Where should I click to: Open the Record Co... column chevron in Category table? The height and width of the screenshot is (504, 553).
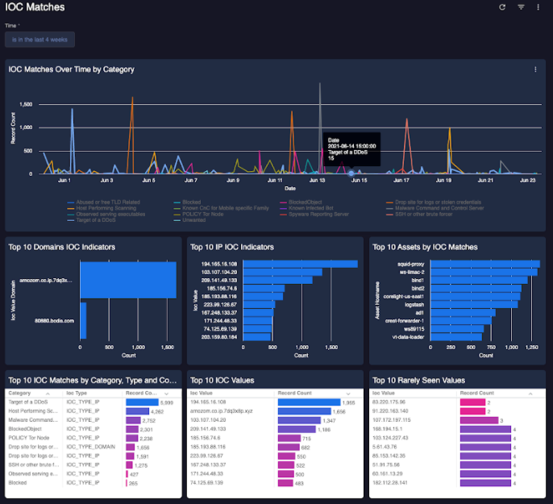[x=166, y=394]
